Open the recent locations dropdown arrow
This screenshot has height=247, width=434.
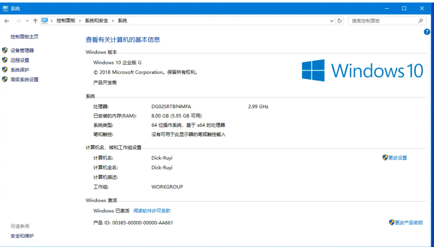coord(27,21)
